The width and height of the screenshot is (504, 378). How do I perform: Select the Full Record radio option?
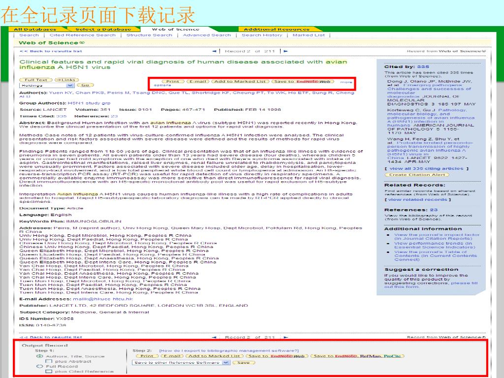pyautogui.click(x=39, y=366)
